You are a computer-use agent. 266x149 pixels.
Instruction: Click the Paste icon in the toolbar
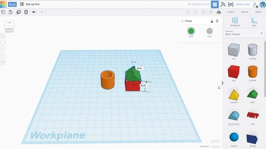click(11, 12)
